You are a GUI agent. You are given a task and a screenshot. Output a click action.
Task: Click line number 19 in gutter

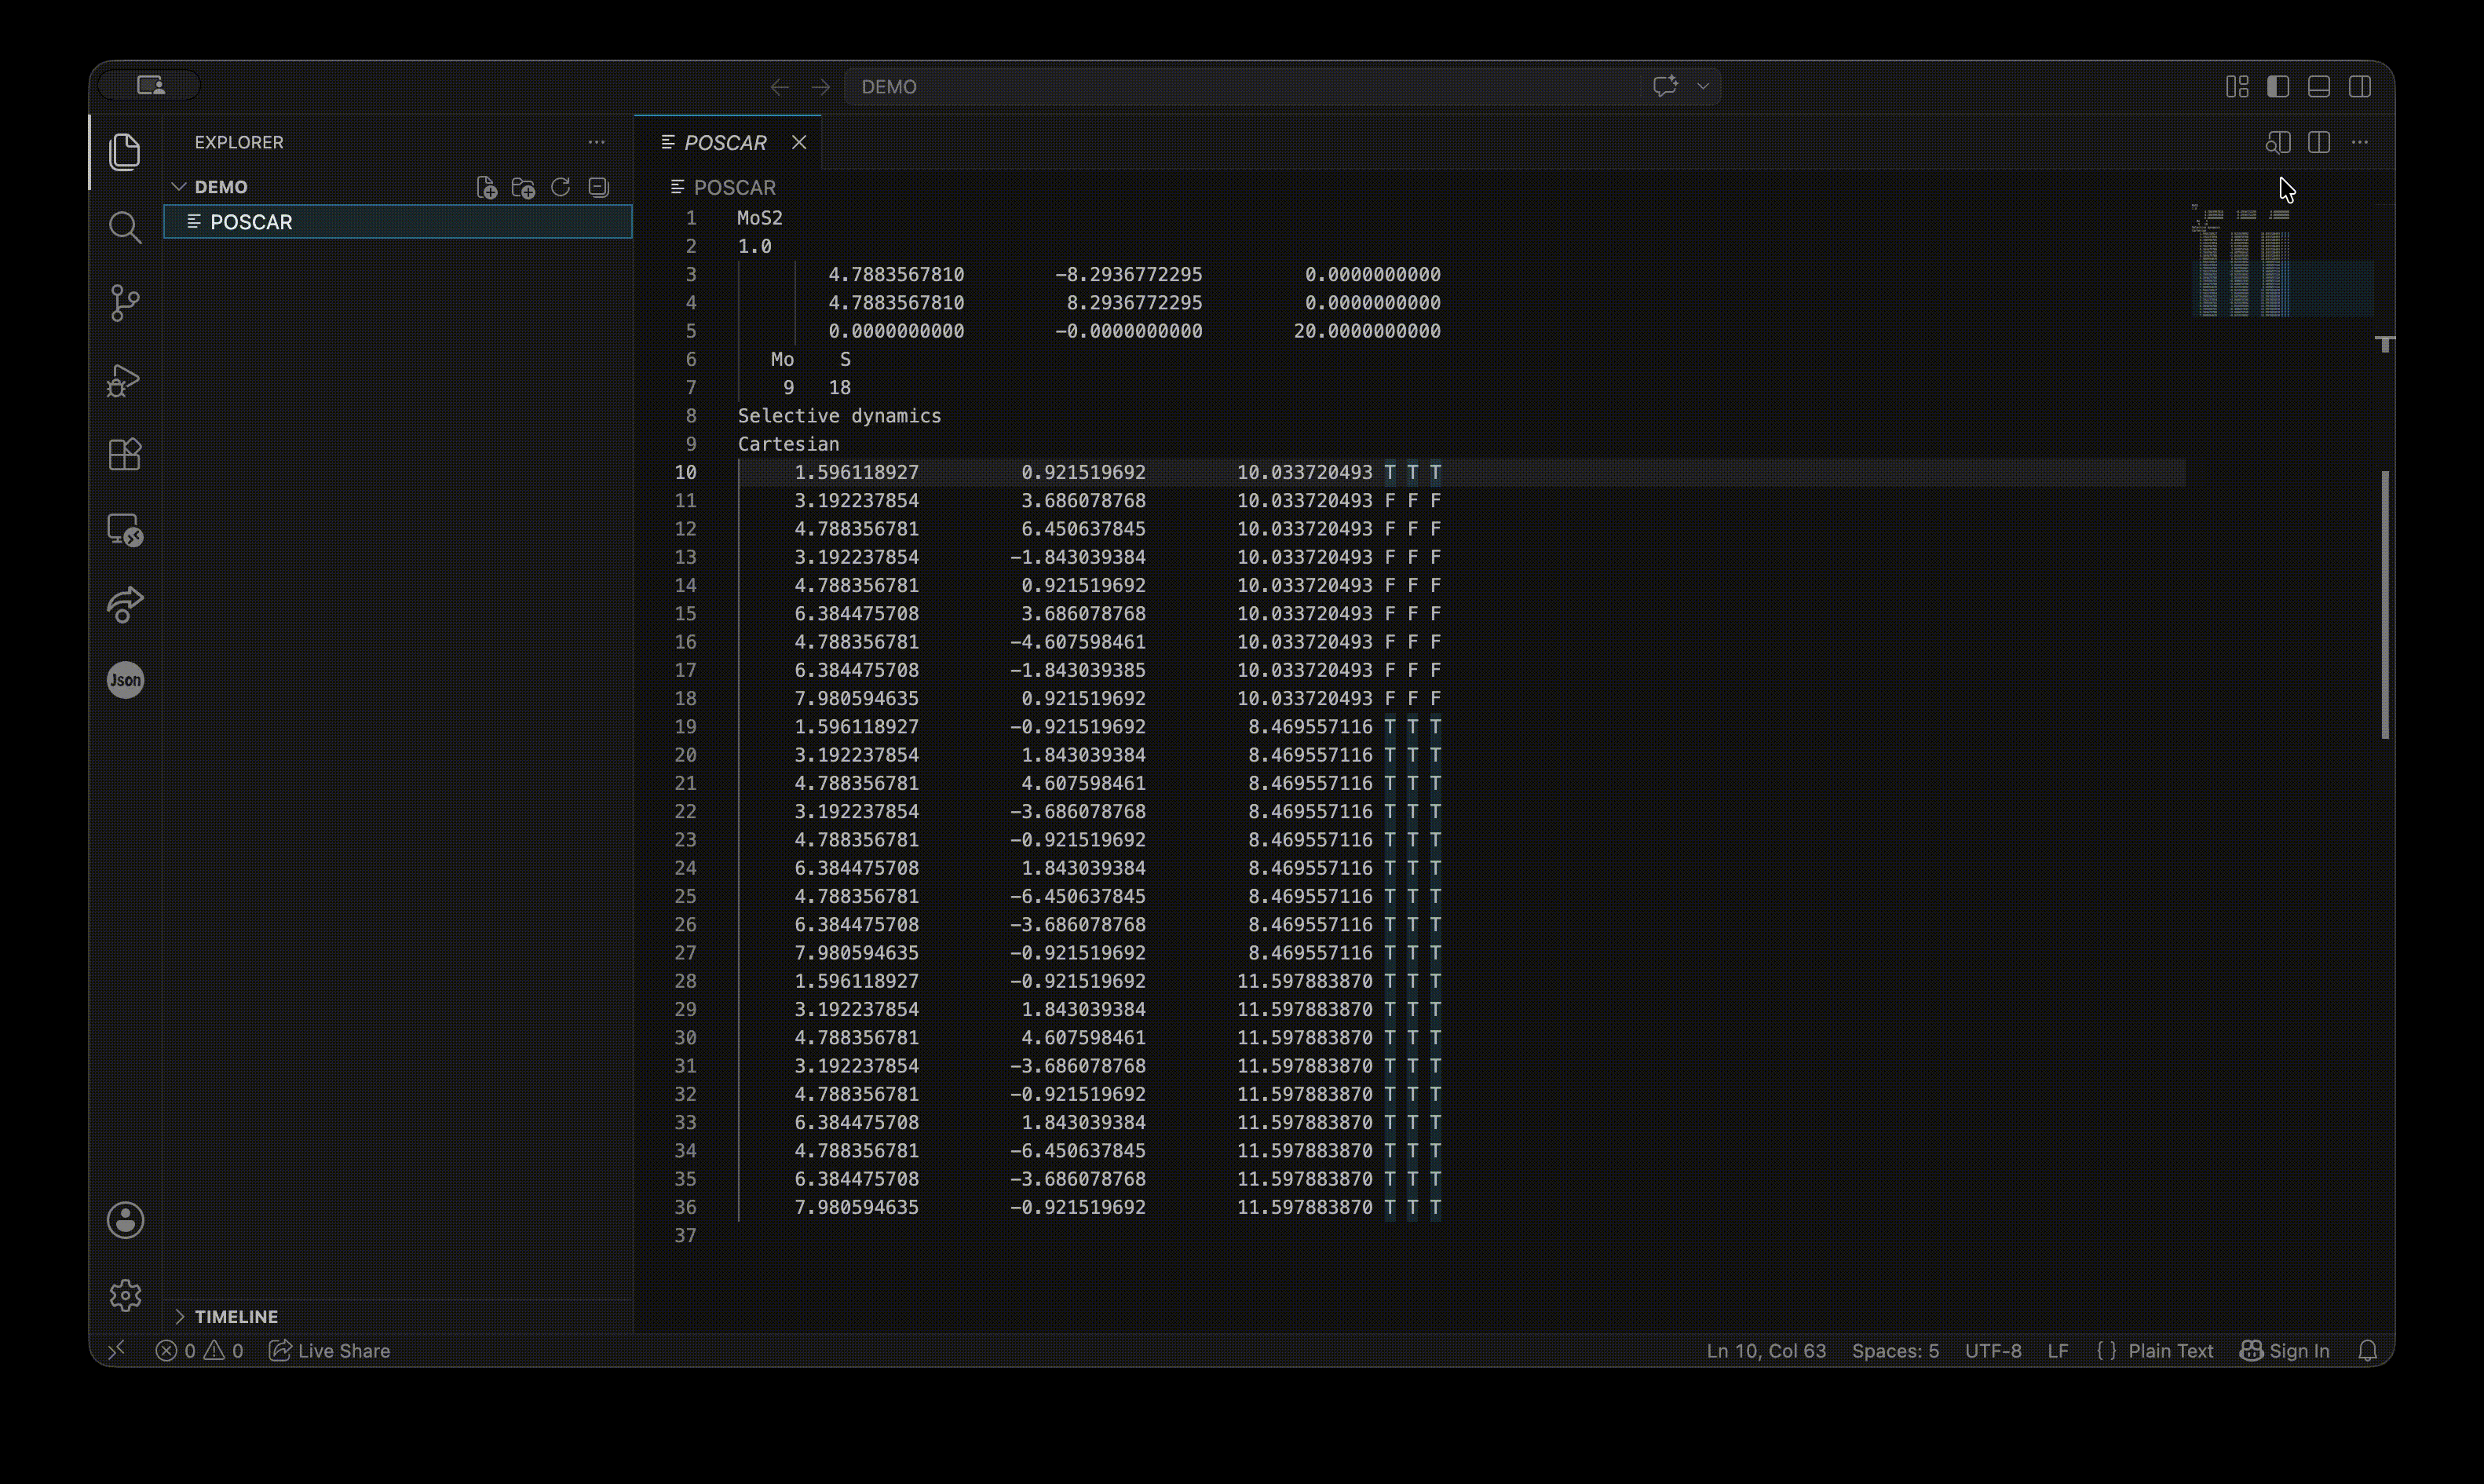click(685, 727)
